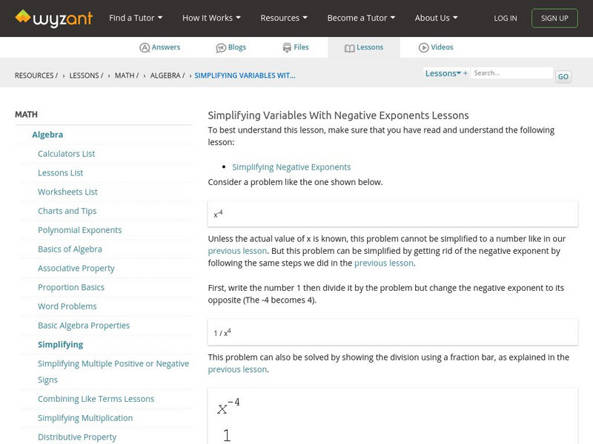The width and height of the screenshot is (593, 444).
Task: Switch to the Blogs tab
Action: coord(231,47)
